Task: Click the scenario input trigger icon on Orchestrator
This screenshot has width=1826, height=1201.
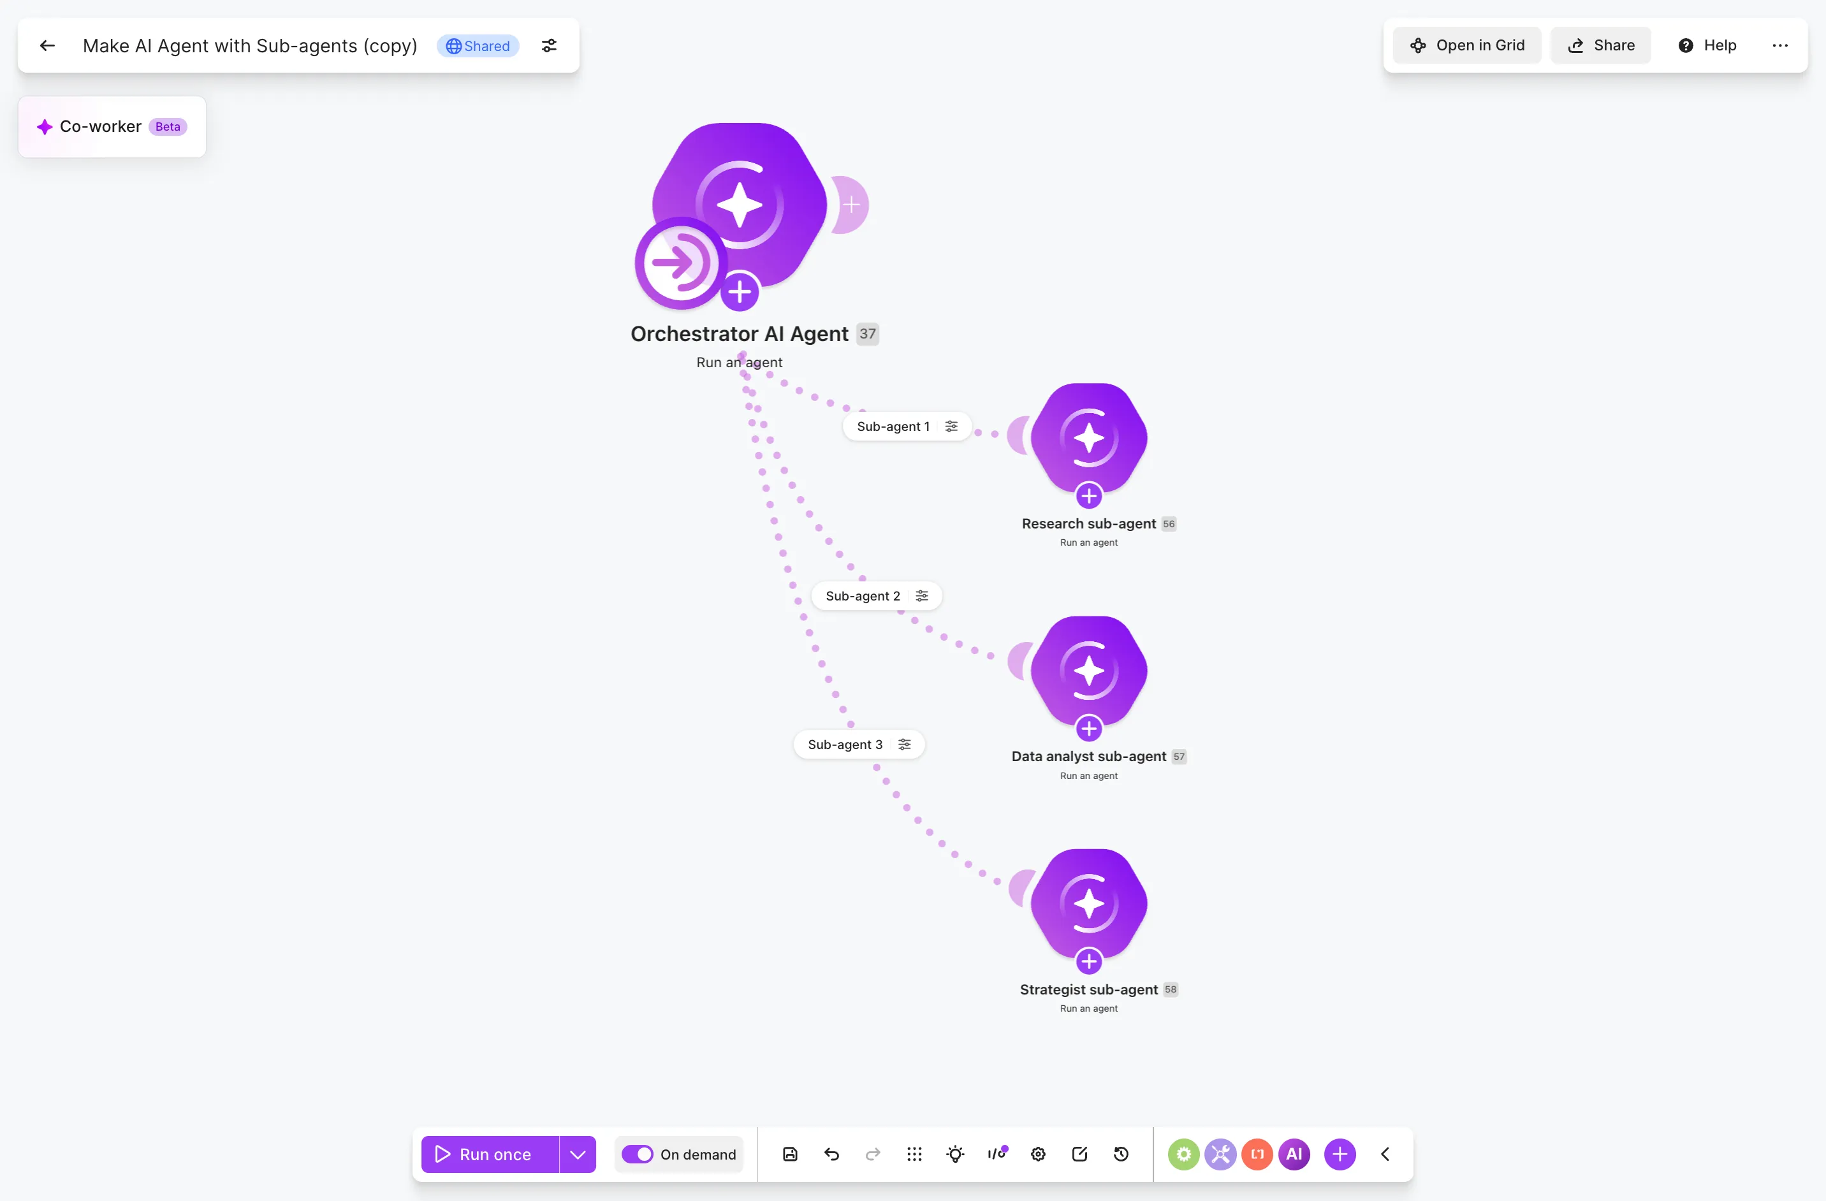Action: tap(680, 263)
